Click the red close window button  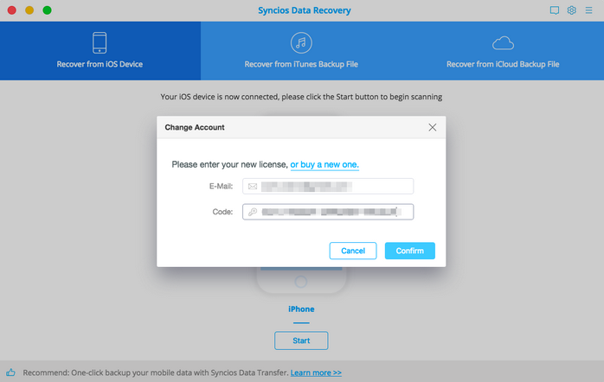click(x=12, y=10)
